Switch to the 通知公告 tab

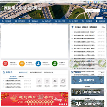[x=85, y=27]
